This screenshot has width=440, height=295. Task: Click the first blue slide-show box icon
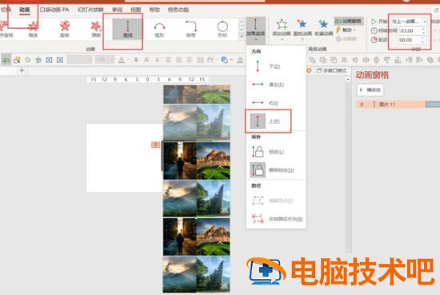click(x=49, y=60)
